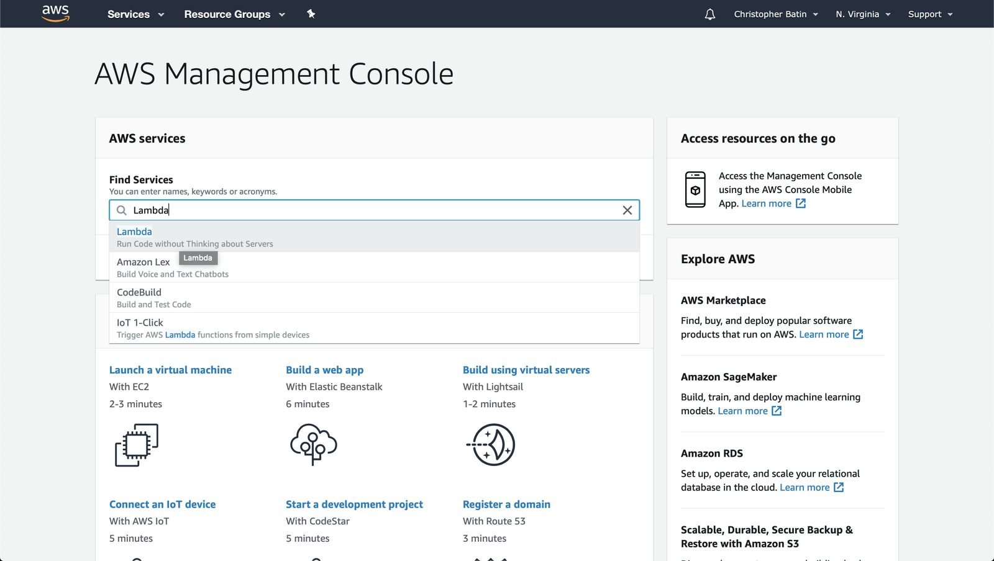
Task: Select the Amazon Lex suggestion
Action: point(374,267)
